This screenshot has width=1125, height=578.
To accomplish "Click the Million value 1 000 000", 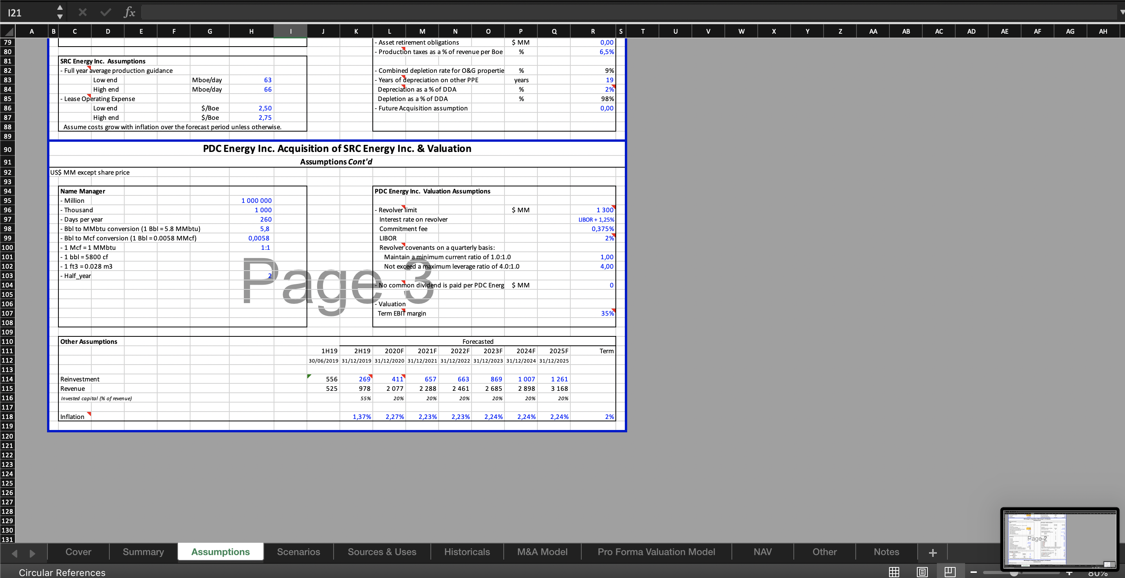I will [252, 200].
